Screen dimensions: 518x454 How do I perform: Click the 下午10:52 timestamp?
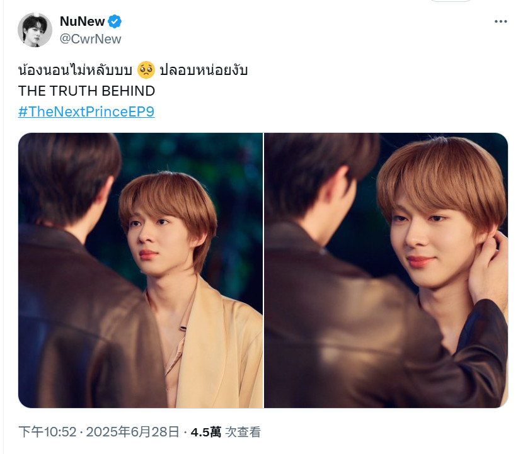47,432
